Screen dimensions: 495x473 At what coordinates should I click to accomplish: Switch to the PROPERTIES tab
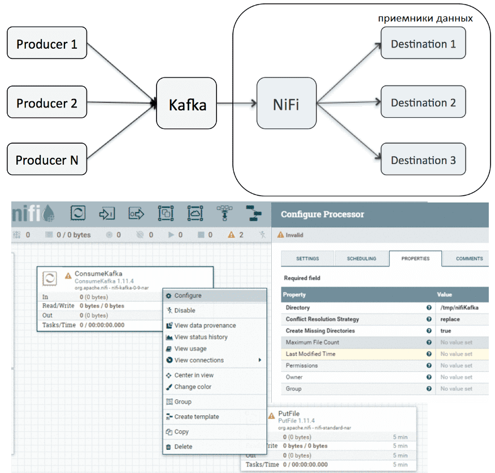415,259
